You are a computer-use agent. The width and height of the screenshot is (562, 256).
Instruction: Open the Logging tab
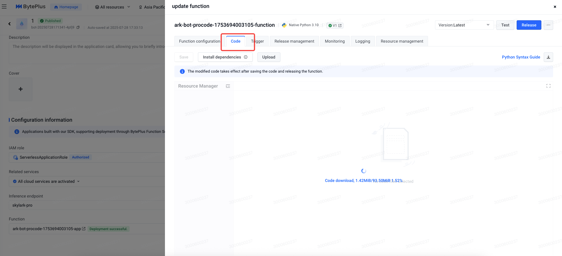click(x=363, y=41)
